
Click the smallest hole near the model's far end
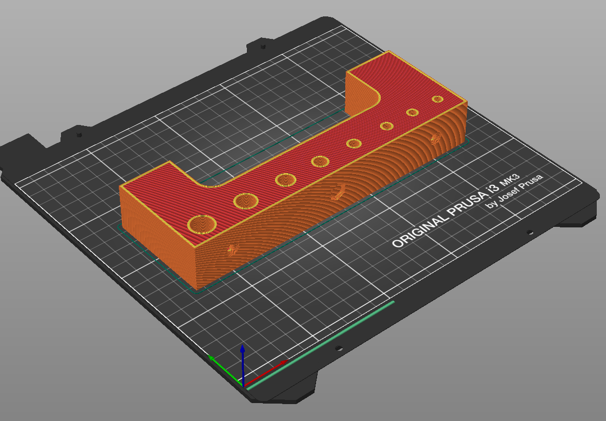tap(438, 98)
